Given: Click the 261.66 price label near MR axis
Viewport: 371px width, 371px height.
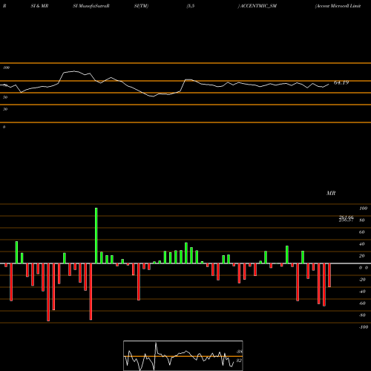Looking at the screenshot, I should point(346,217).
